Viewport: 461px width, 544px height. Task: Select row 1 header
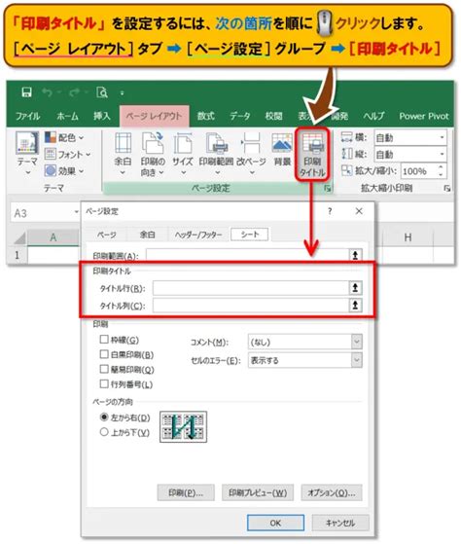click(x=17, y=255)
